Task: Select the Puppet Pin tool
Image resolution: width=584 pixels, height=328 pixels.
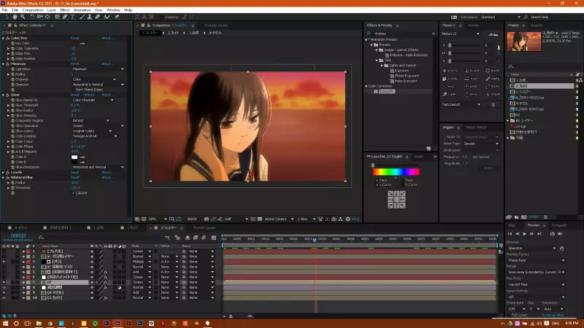Action: click(117, 17)
